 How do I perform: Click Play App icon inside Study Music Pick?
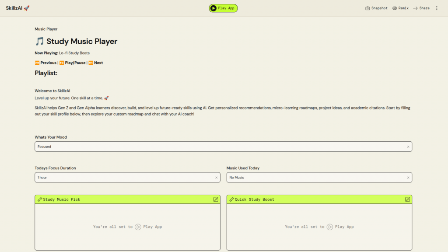[x=138, y=227]
